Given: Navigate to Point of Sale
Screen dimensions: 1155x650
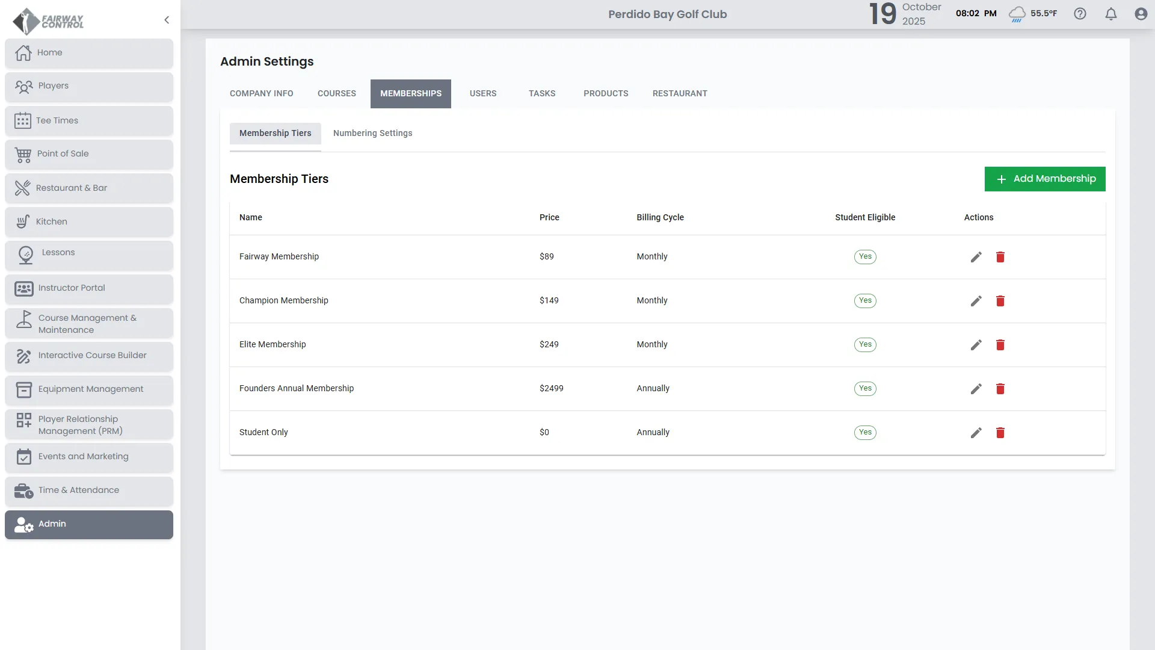Looking at the screenshot, I should pyautogui.click(x=89, y=154).
